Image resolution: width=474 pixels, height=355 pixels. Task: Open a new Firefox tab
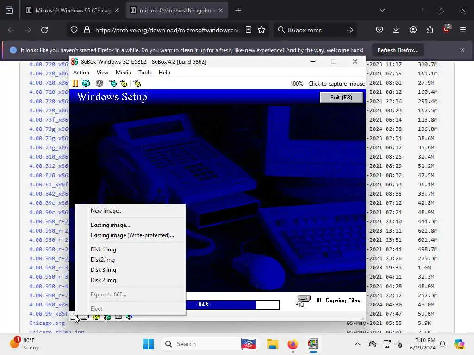tap(238, 11)
